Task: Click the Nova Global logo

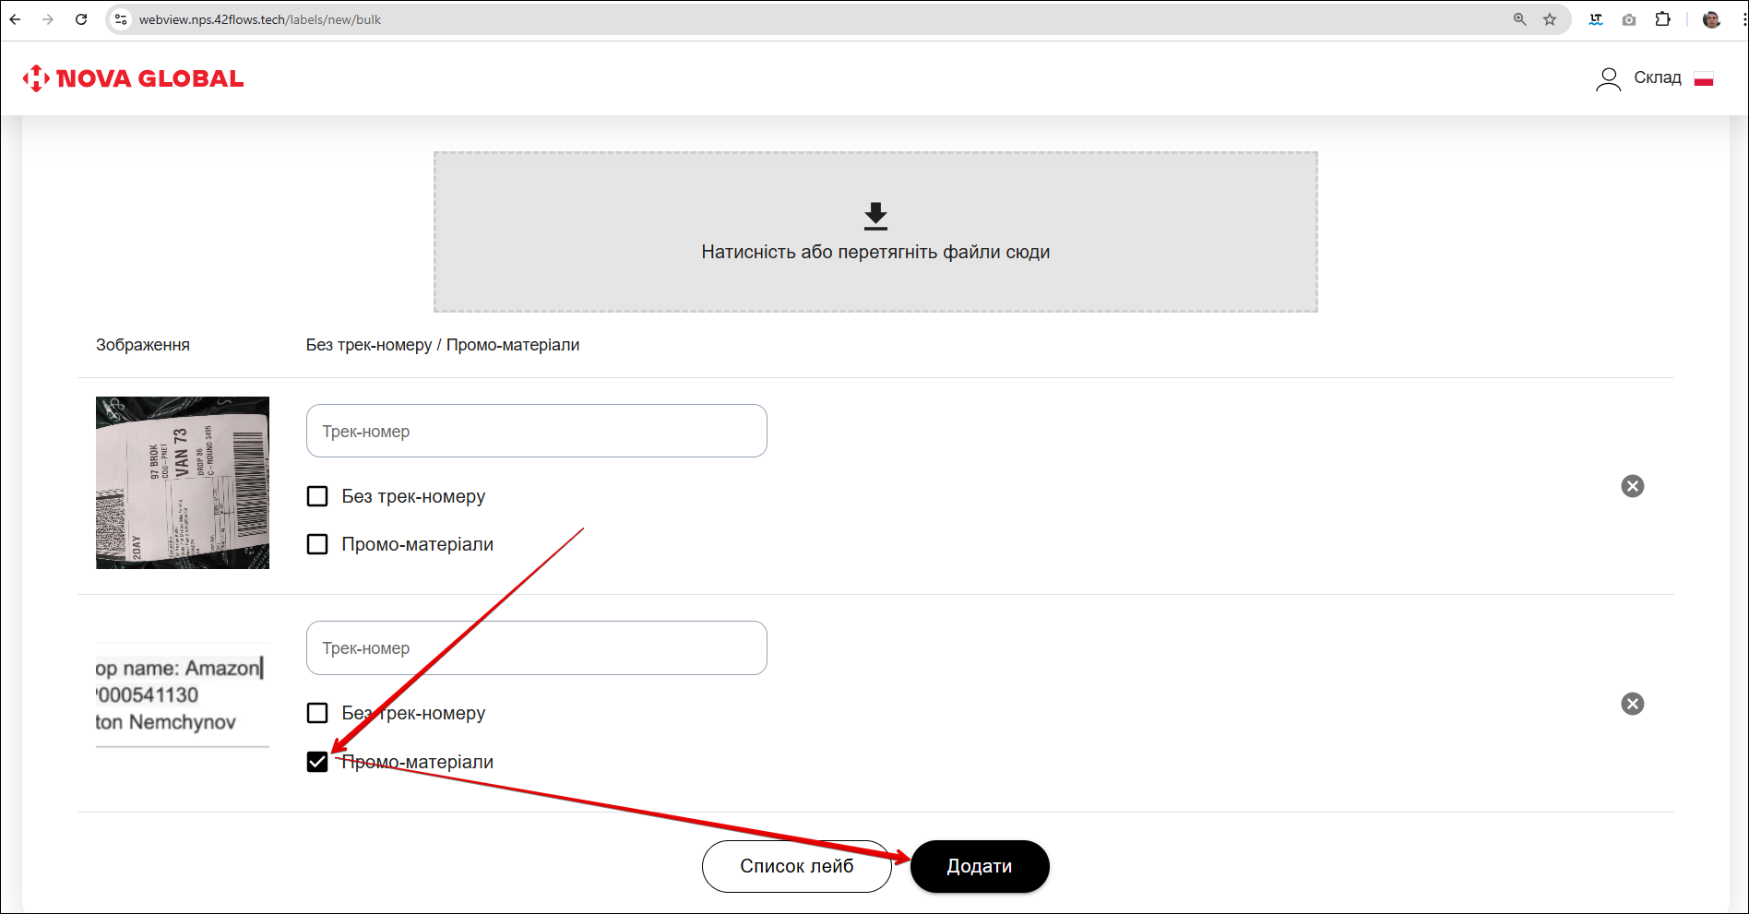Action: point(133,78)
